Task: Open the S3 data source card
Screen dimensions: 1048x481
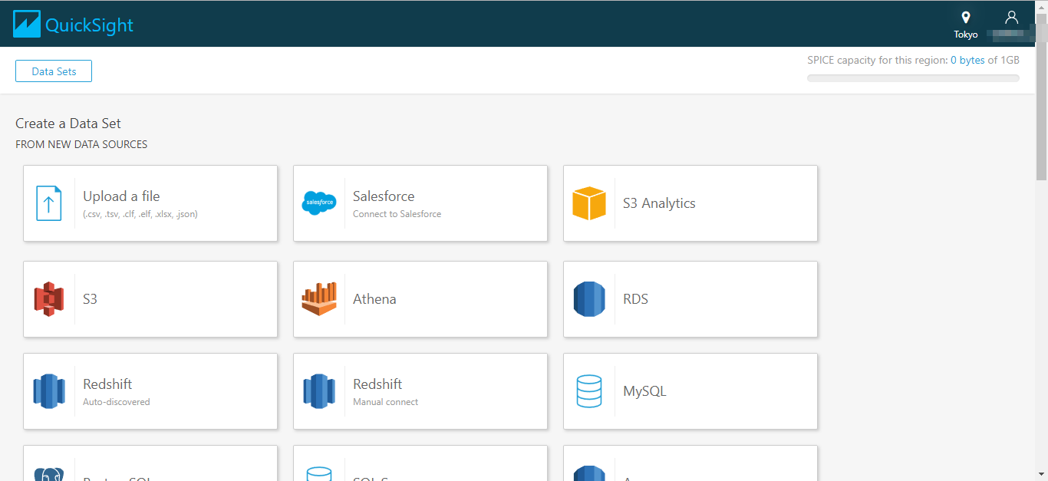Action: (150, 298)
